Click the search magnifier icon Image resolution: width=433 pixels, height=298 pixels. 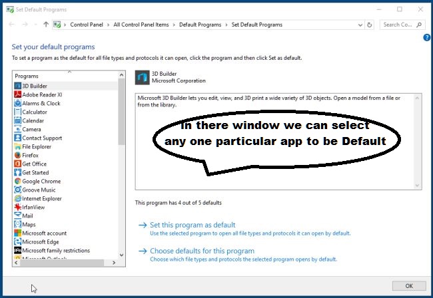419,25
